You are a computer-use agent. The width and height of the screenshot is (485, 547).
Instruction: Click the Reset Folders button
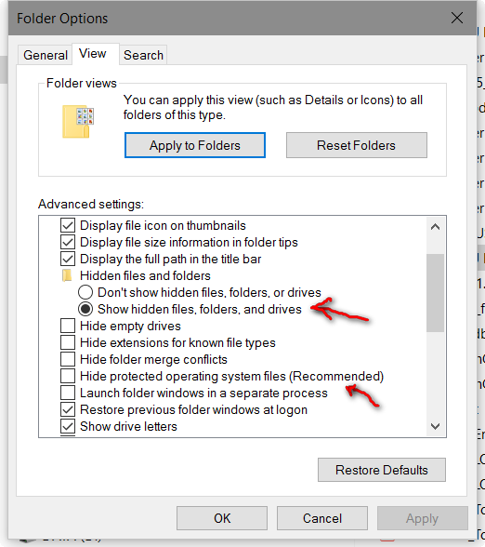click(x=357, y=145)
